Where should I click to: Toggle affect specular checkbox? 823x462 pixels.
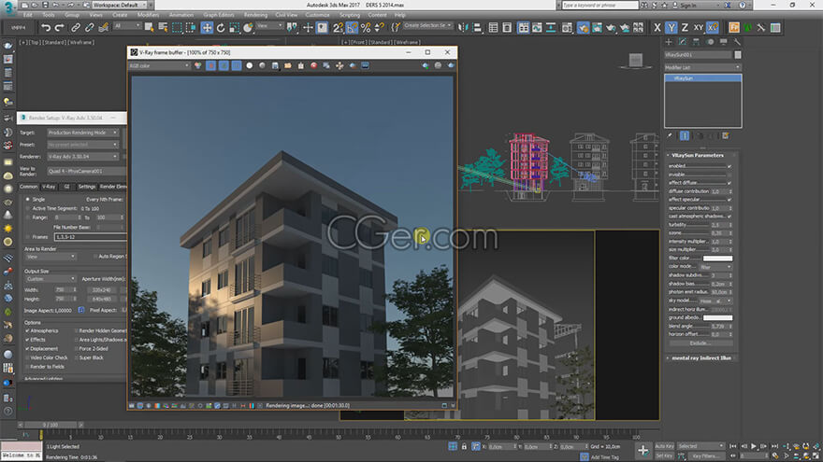pyautogui.click(x=729, y=200)
